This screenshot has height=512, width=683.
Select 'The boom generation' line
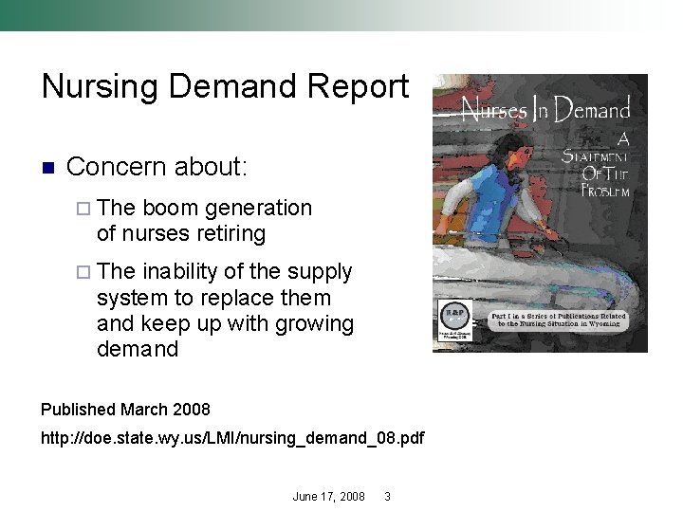(x=204, y=209)
